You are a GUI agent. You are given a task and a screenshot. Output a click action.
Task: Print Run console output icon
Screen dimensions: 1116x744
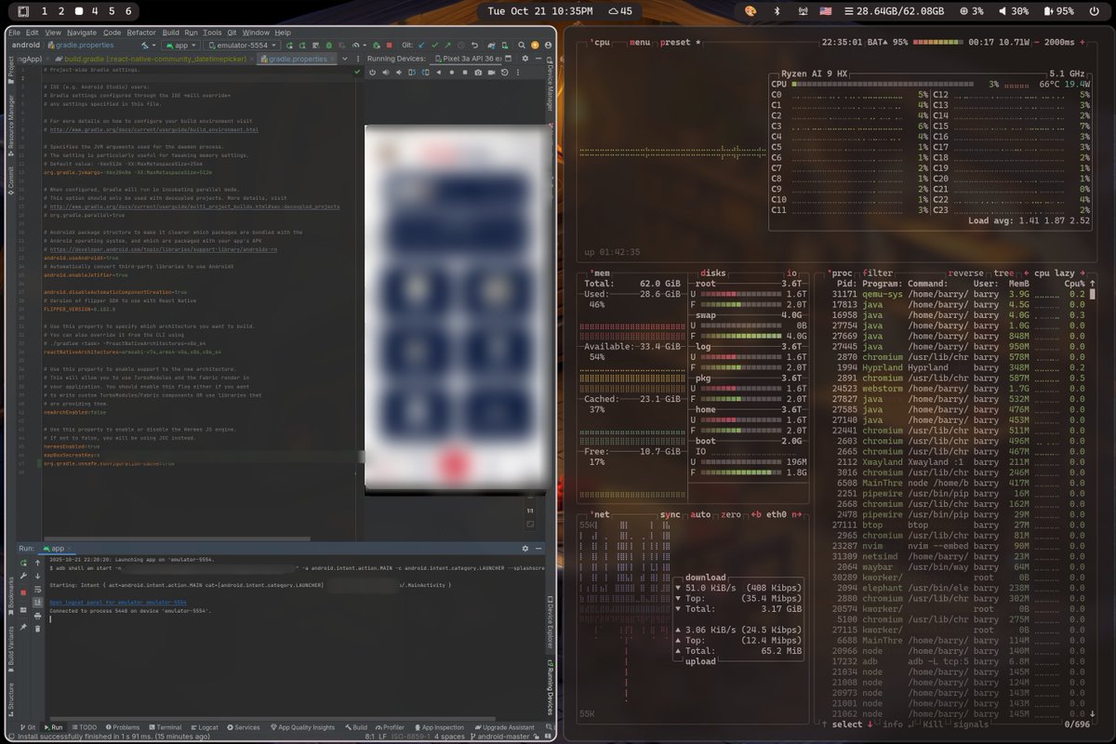[37, 616]
